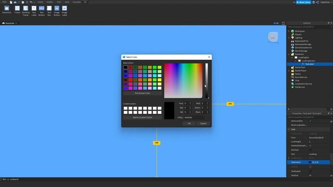Insert a Scrolling Frame element

(25, 11)
